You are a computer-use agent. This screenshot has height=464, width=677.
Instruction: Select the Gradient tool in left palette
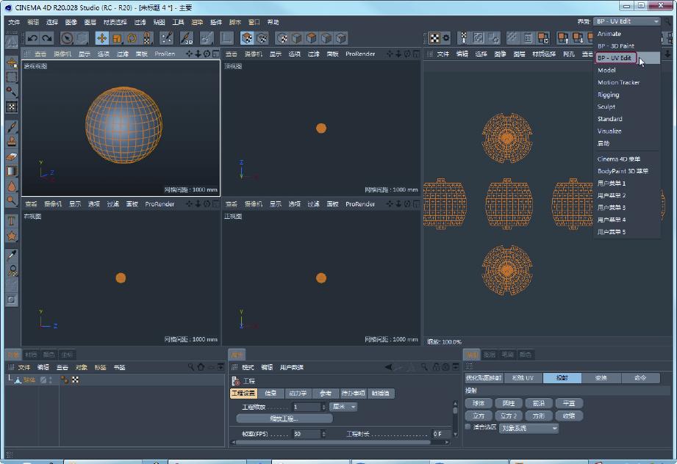tap(12, 170)
